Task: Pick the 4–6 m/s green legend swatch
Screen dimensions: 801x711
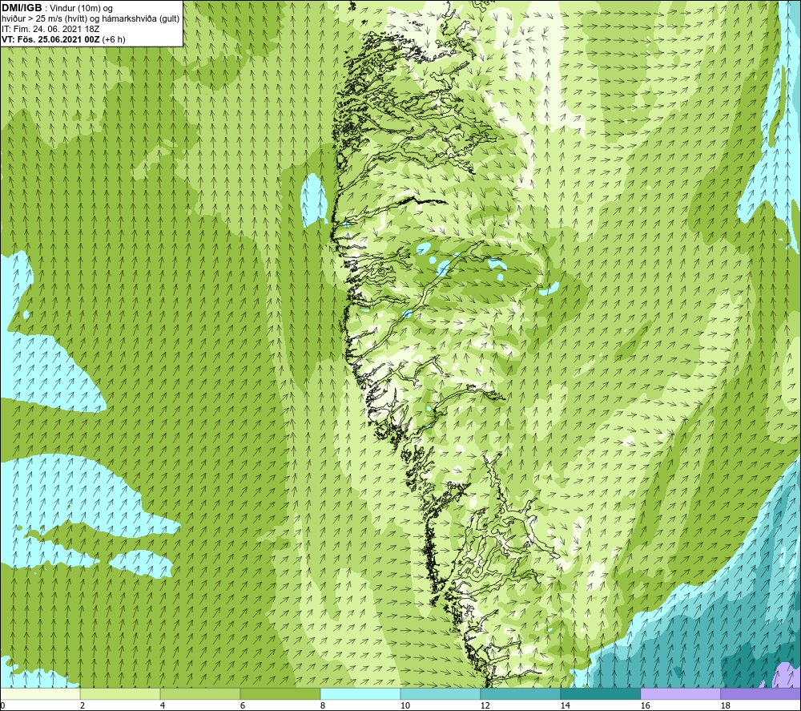Action: point(200,693)
